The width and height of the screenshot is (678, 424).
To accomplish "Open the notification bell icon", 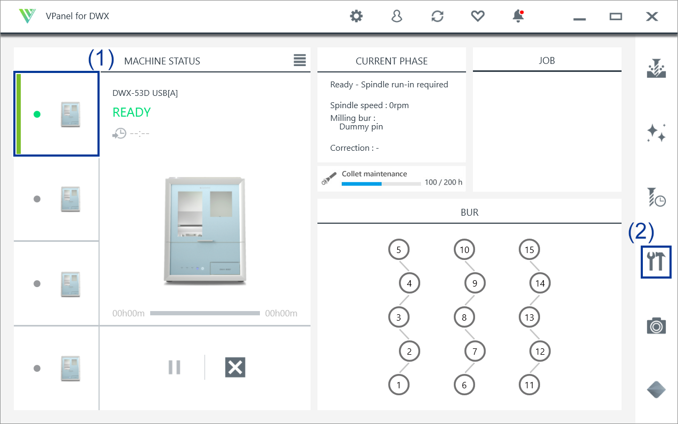I will (518, 17).
